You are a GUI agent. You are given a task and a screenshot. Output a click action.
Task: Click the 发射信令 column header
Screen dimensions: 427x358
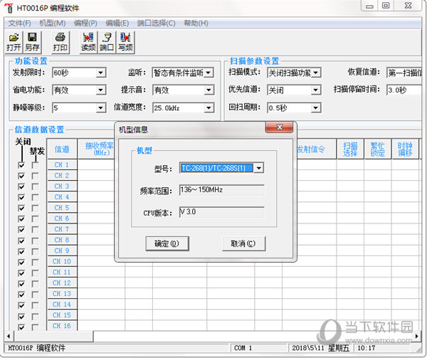click(316, 149)
